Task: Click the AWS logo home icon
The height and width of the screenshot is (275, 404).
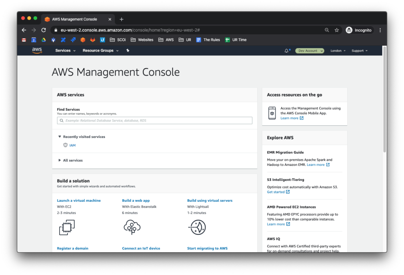Action: [x=37, y=50]
